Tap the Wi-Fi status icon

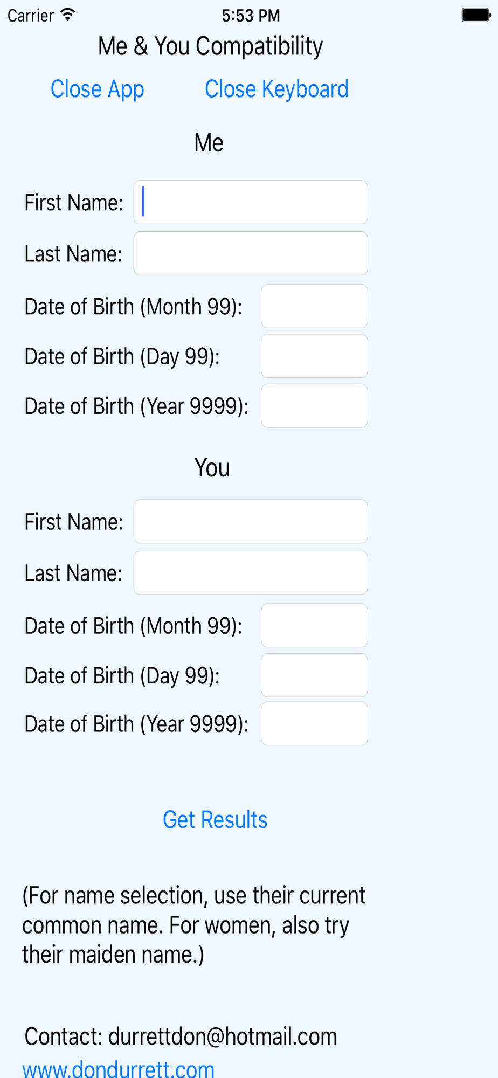click(x=67, y=15)
